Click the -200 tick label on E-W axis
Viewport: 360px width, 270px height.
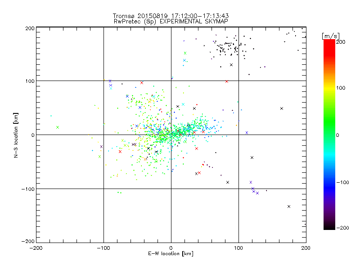[x=36, y=248]
